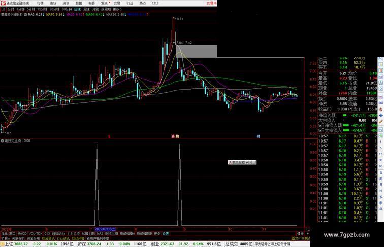Click the arrow next to MA10 value
Viewport: 384px width, 247px height.
coord(63,15)
